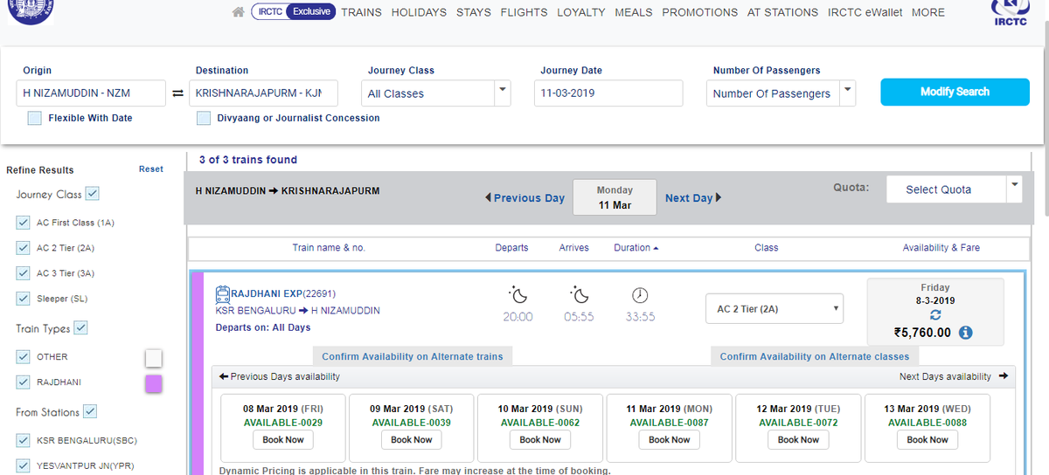The height and width of the screenshot is (475, 1049).
Task: Uncheck YESVANTPUR JN(YPR) station
Action: pyautogui.click(x=24, y=465)
